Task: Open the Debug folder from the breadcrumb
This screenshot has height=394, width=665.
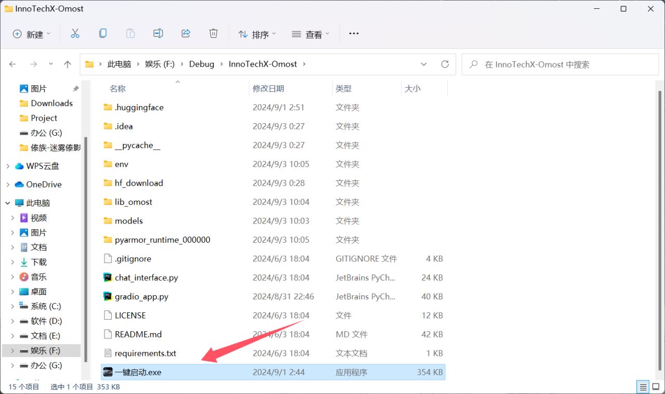Action: (202, 64)
